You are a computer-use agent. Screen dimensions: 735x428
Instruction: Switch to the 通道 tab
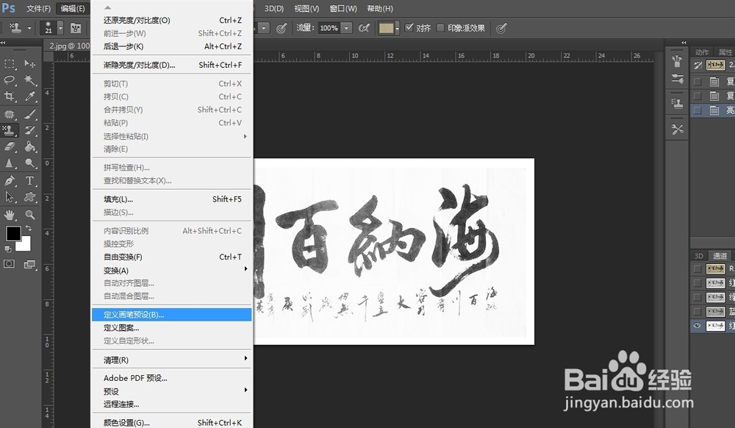tap(719, 256)
